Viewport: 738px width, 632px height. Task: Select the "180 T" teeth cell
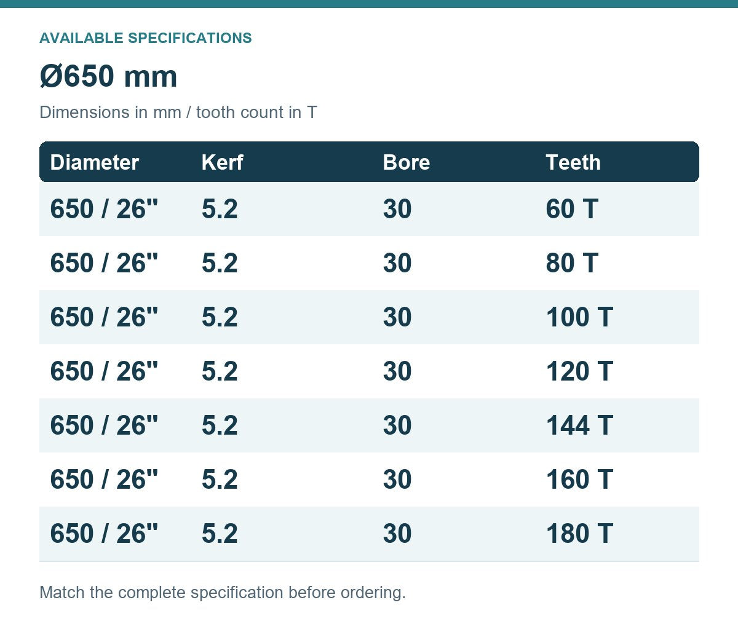[x=579, y=534]
